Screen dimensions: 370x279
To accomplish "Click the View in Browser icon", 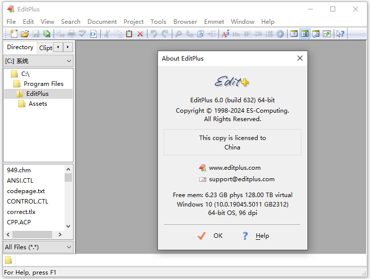I will (x=93, y=34).
